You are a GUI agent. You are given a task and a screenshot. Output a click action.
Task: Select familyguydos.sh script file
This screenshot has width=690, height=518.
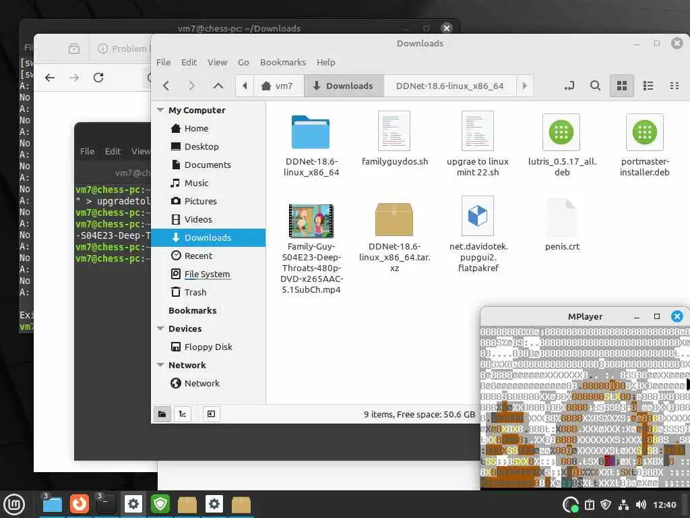coord(394,132)
